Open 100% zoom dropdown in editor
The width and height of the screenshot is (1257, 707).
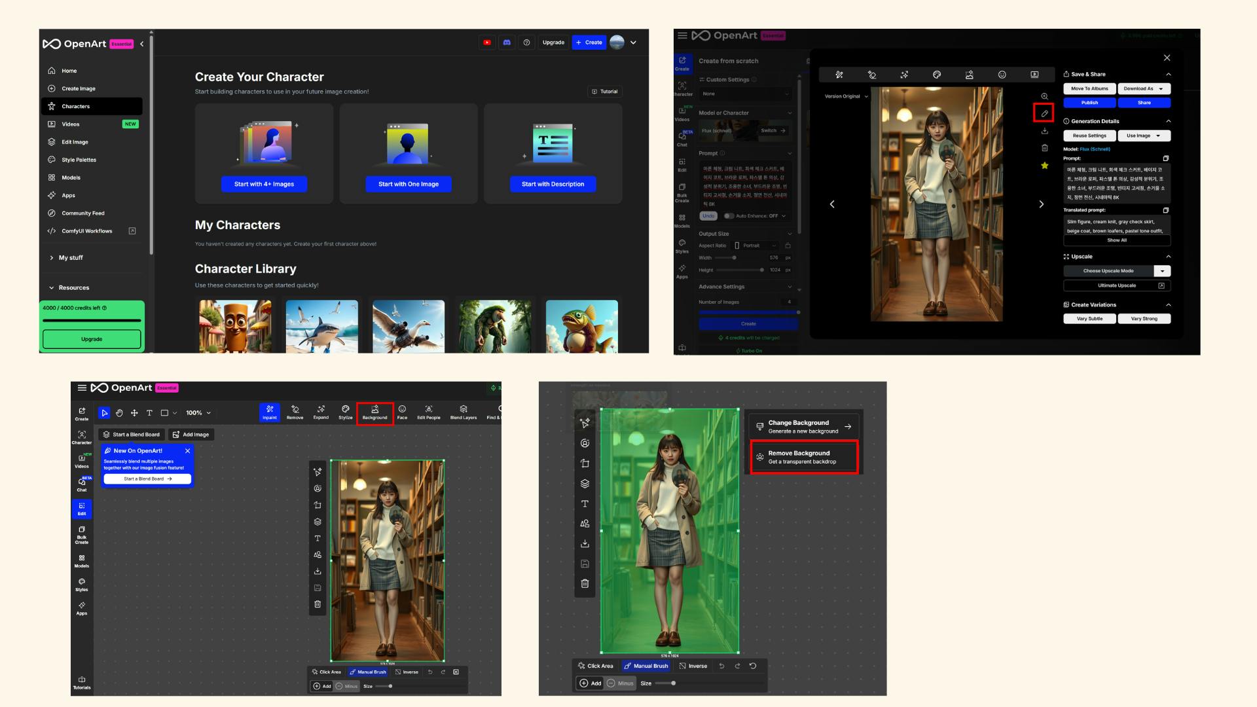[x=198, y=413]
